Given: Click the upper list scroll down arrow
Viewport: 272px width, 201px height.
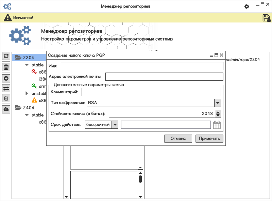Looking at the screenshot, I should tap(140, 168).
